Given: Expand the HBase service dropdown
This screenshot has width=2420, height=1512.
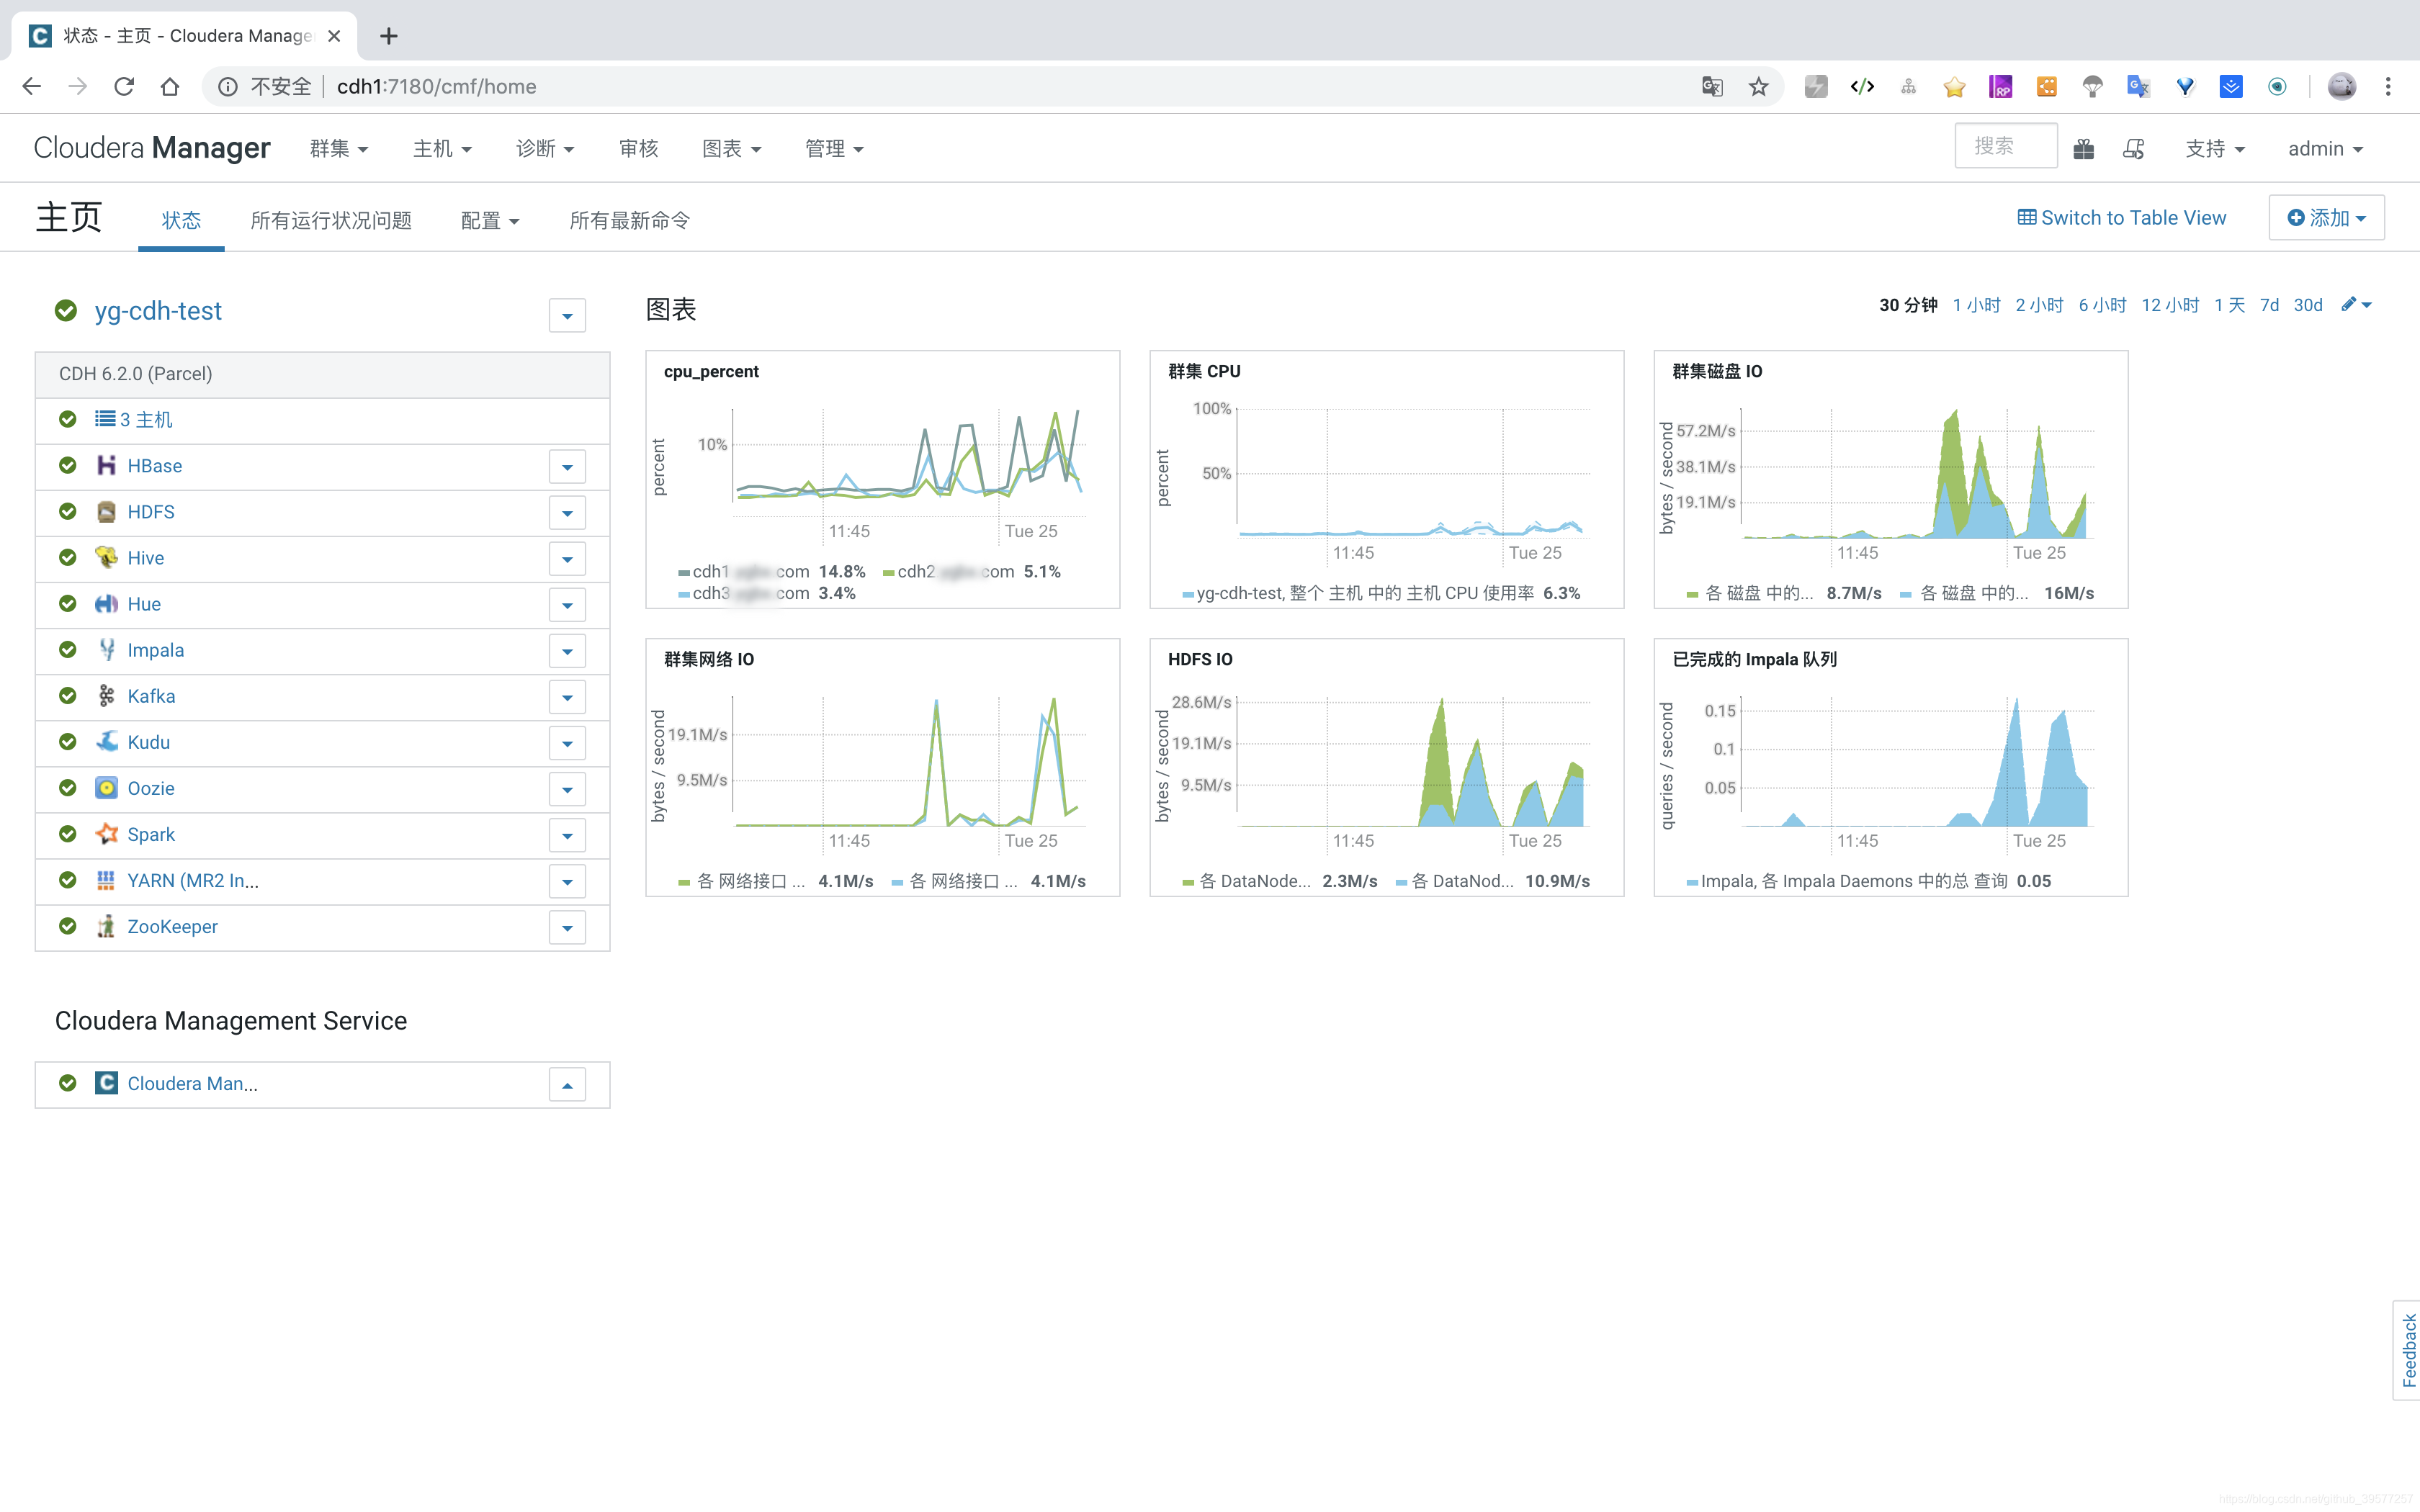Looking at the screenshot, I should pyautogui.click(x=568, y=465).
